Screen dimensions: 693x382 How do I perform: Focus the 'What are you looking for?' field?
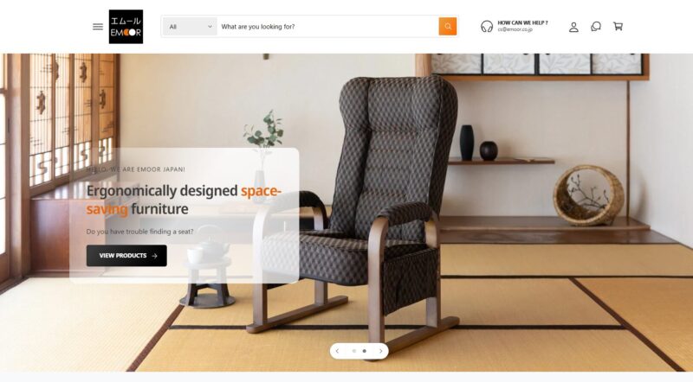(327, 27)
